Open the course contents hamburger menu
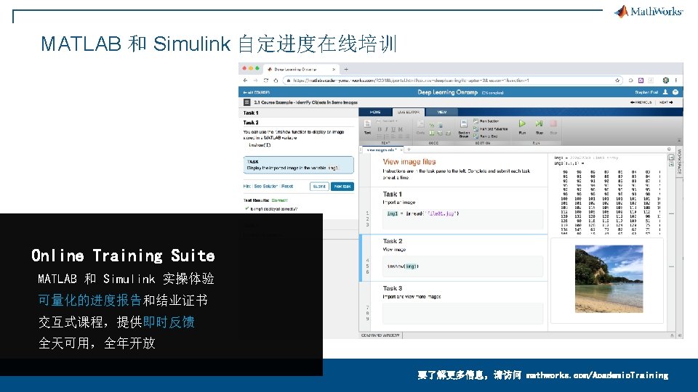The width and height of the screenshot is (698, 392). 246,102
